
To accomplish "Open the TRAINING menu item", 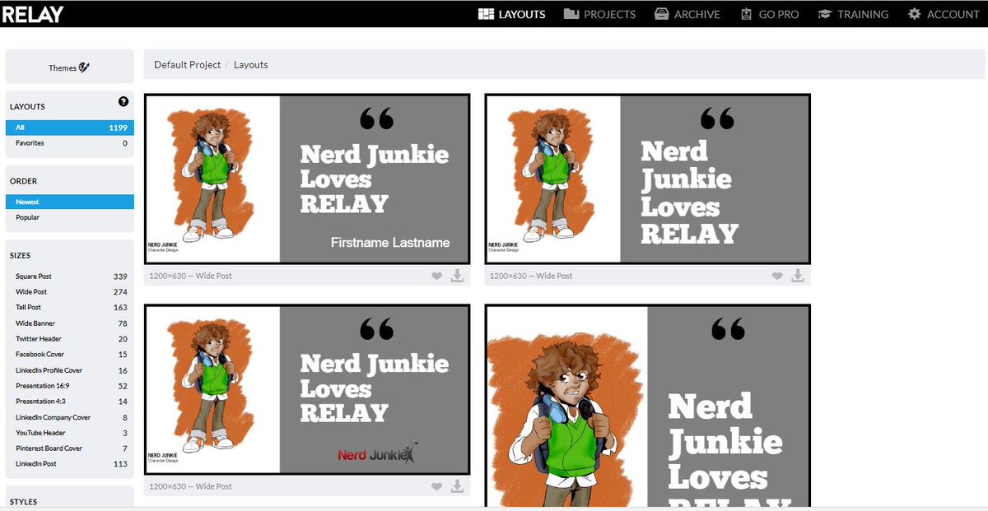I will (853, 14).
